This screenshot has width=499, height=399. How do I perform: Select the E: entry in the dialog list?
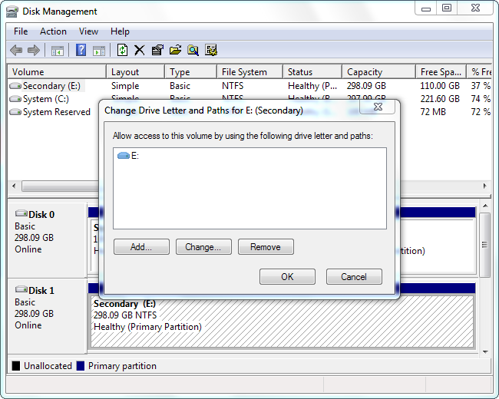[x=128, y=156]
